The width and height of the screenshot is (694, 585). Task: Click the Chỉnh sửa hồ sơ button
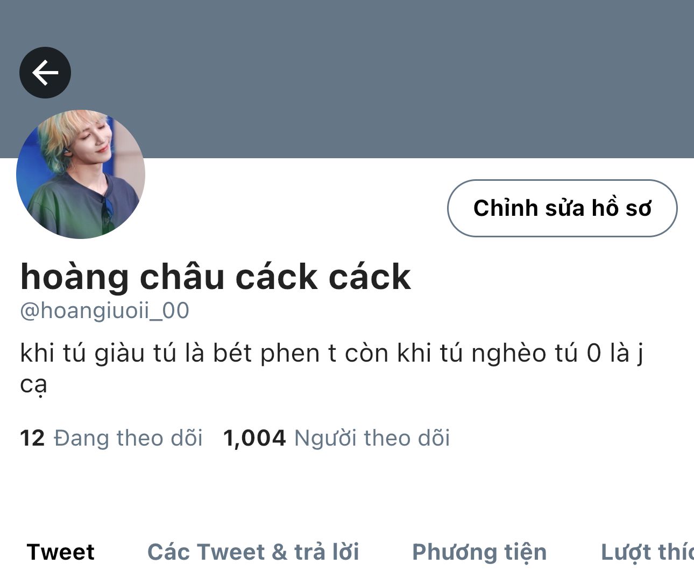pyautogui.click(x=562, y=208)
